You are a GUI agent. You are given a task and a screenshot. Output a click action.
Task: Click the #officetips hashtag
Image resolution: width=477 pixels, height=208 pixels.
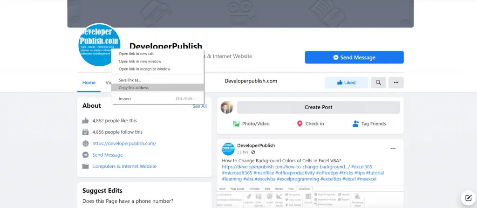point(327,173)
